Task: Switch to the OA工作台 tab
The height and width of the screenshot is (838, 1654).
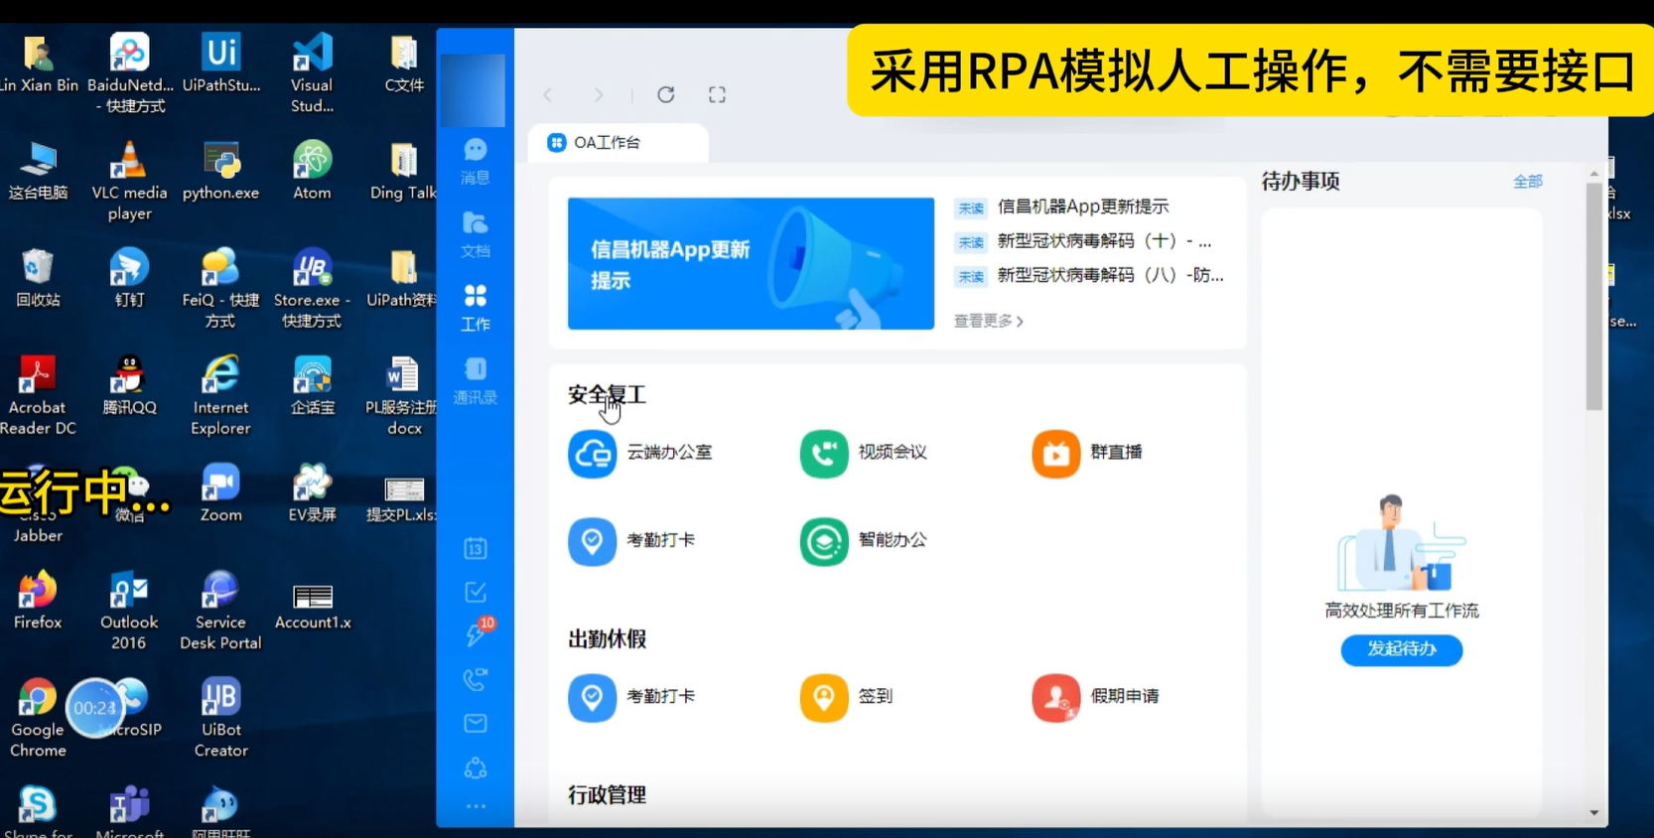Action: pyautogui.click(x=618, y=143)
